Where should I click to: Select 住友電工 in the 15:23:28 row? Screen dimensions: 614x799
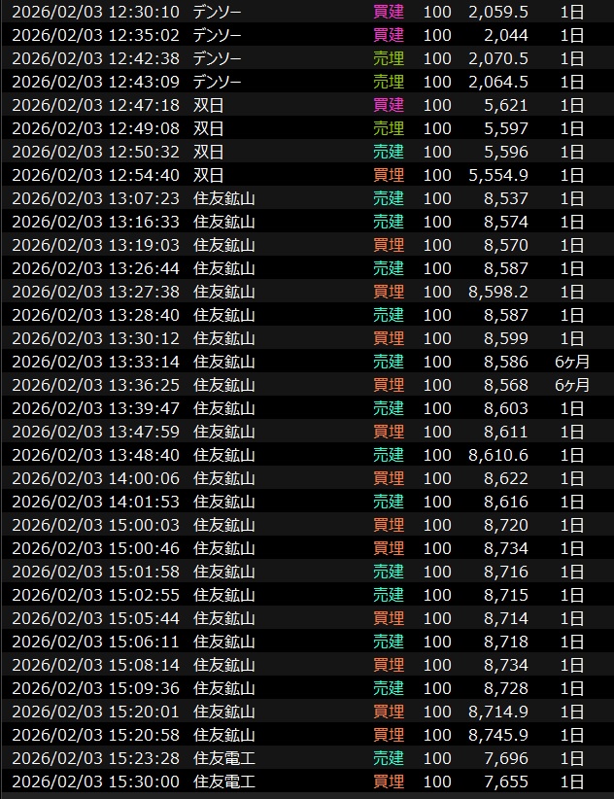coord(224,758)
